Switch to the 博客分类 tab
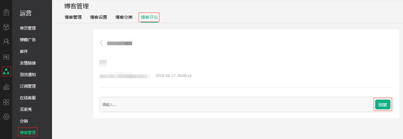 (124, 17)
